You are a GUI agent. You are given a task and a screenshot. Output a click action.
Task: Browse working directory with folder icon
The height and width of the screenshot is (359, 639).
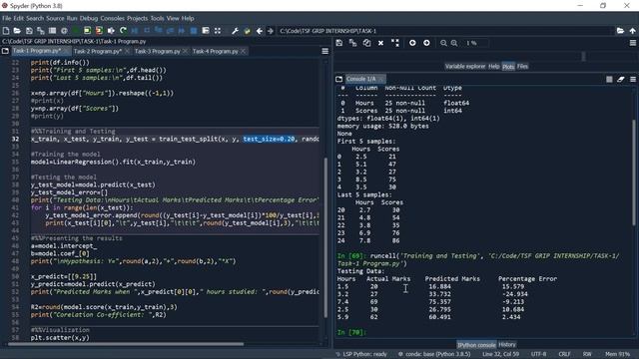[620, 31]
